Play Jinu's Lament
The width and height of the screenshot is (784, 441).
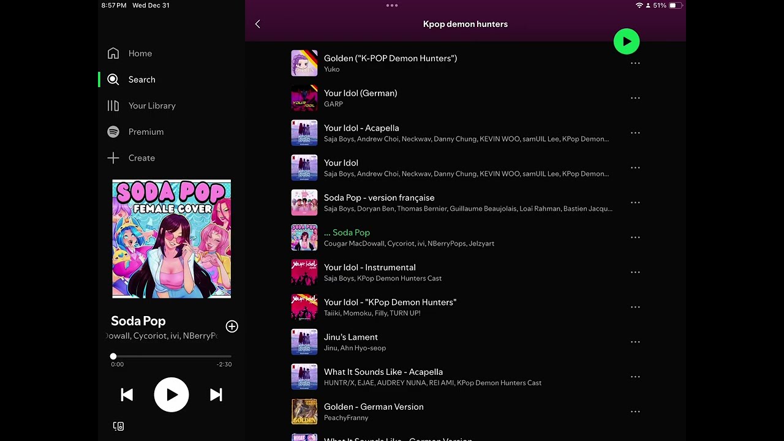click(x=466, y=342)
